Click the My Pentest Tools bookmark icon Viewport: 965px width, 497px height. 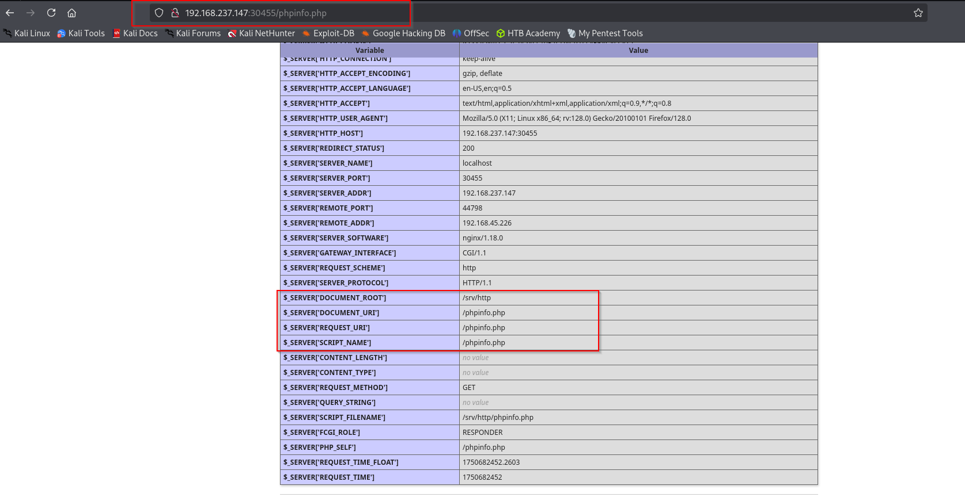[572, 33]
